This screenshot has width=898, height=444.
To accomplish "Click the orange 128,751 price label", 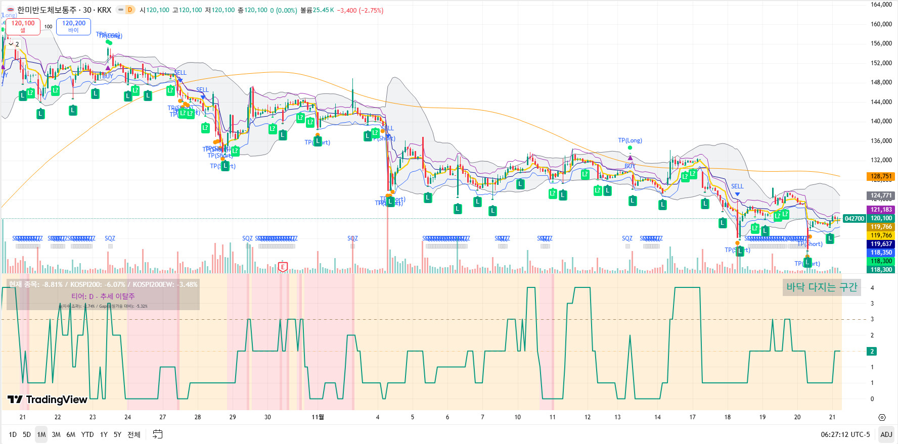I will (x=881, y=177).
